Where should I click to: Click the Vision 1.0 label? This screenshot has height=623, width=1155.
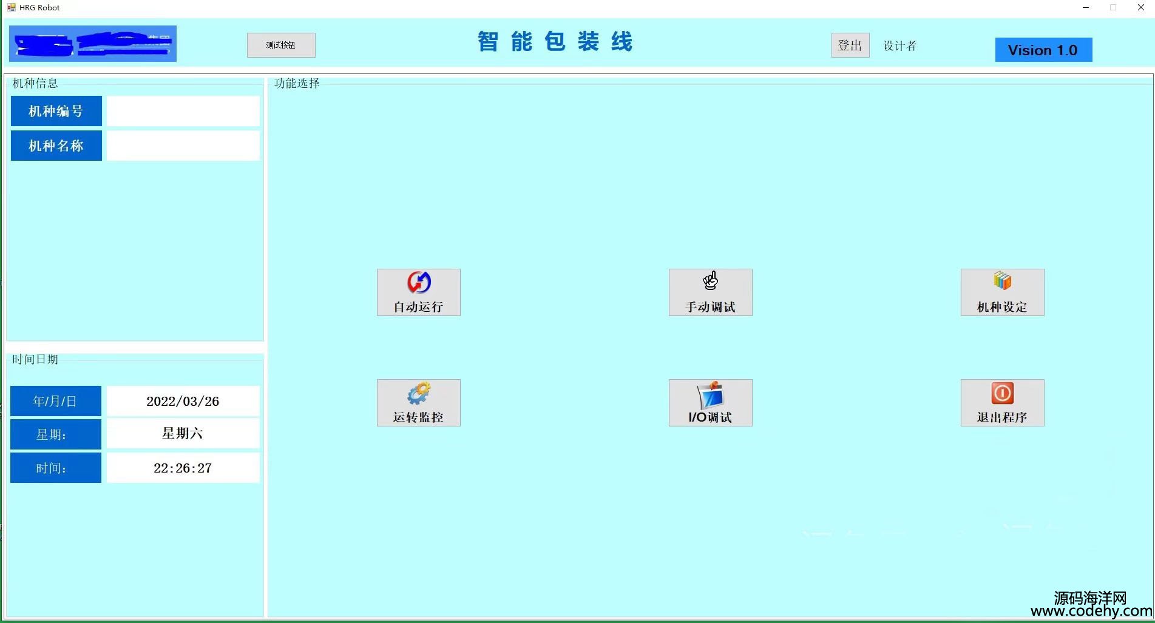pos(1043,50)
